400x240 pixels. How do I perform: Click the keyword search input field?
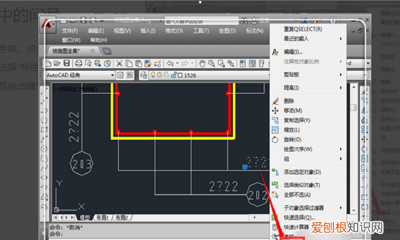pyautogui.click(x=201, y=21)
